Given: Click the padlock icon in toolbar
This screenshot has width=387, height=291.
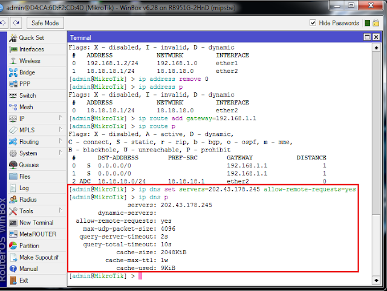Looking at the screenshot, I should pyautogui.click(x=376, y=23).
